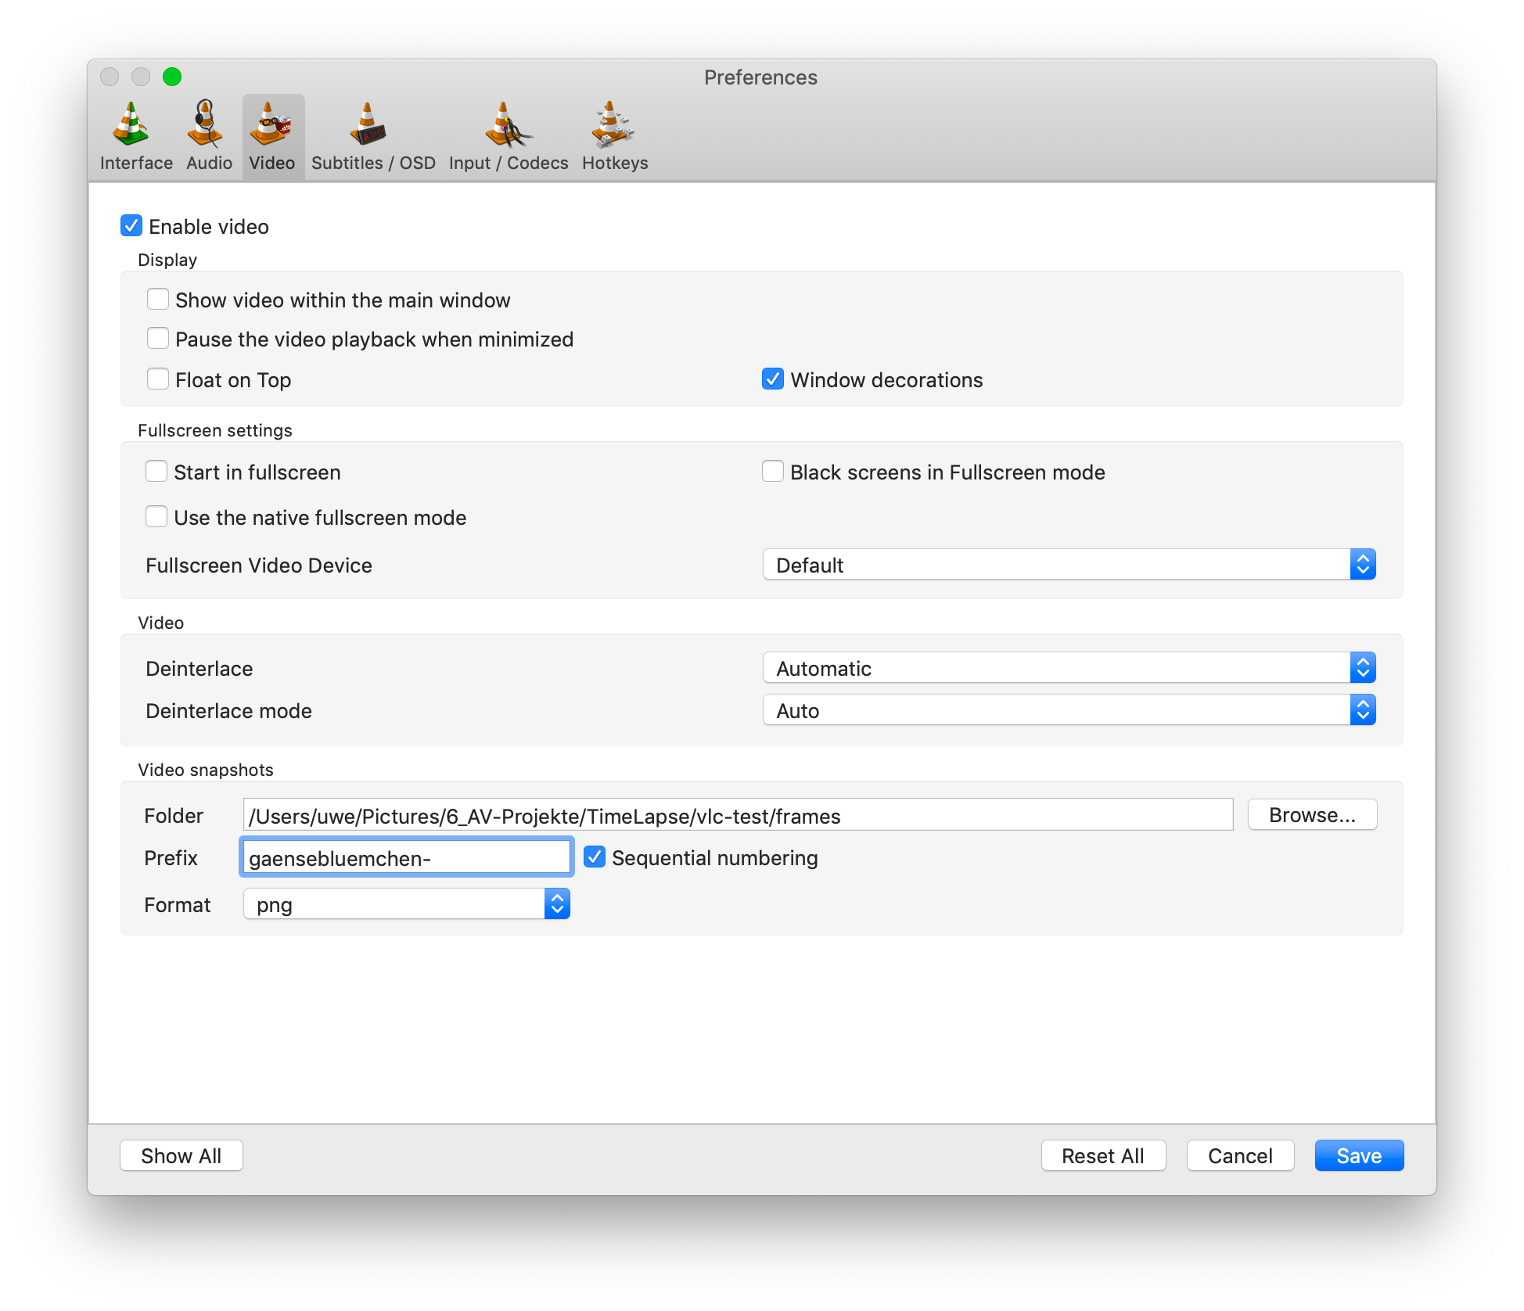
Task: Enable Float on Top
Action: [x=158, y=379]
